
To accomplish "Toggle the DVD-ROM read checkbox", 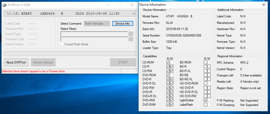I will tap(168, 75).
